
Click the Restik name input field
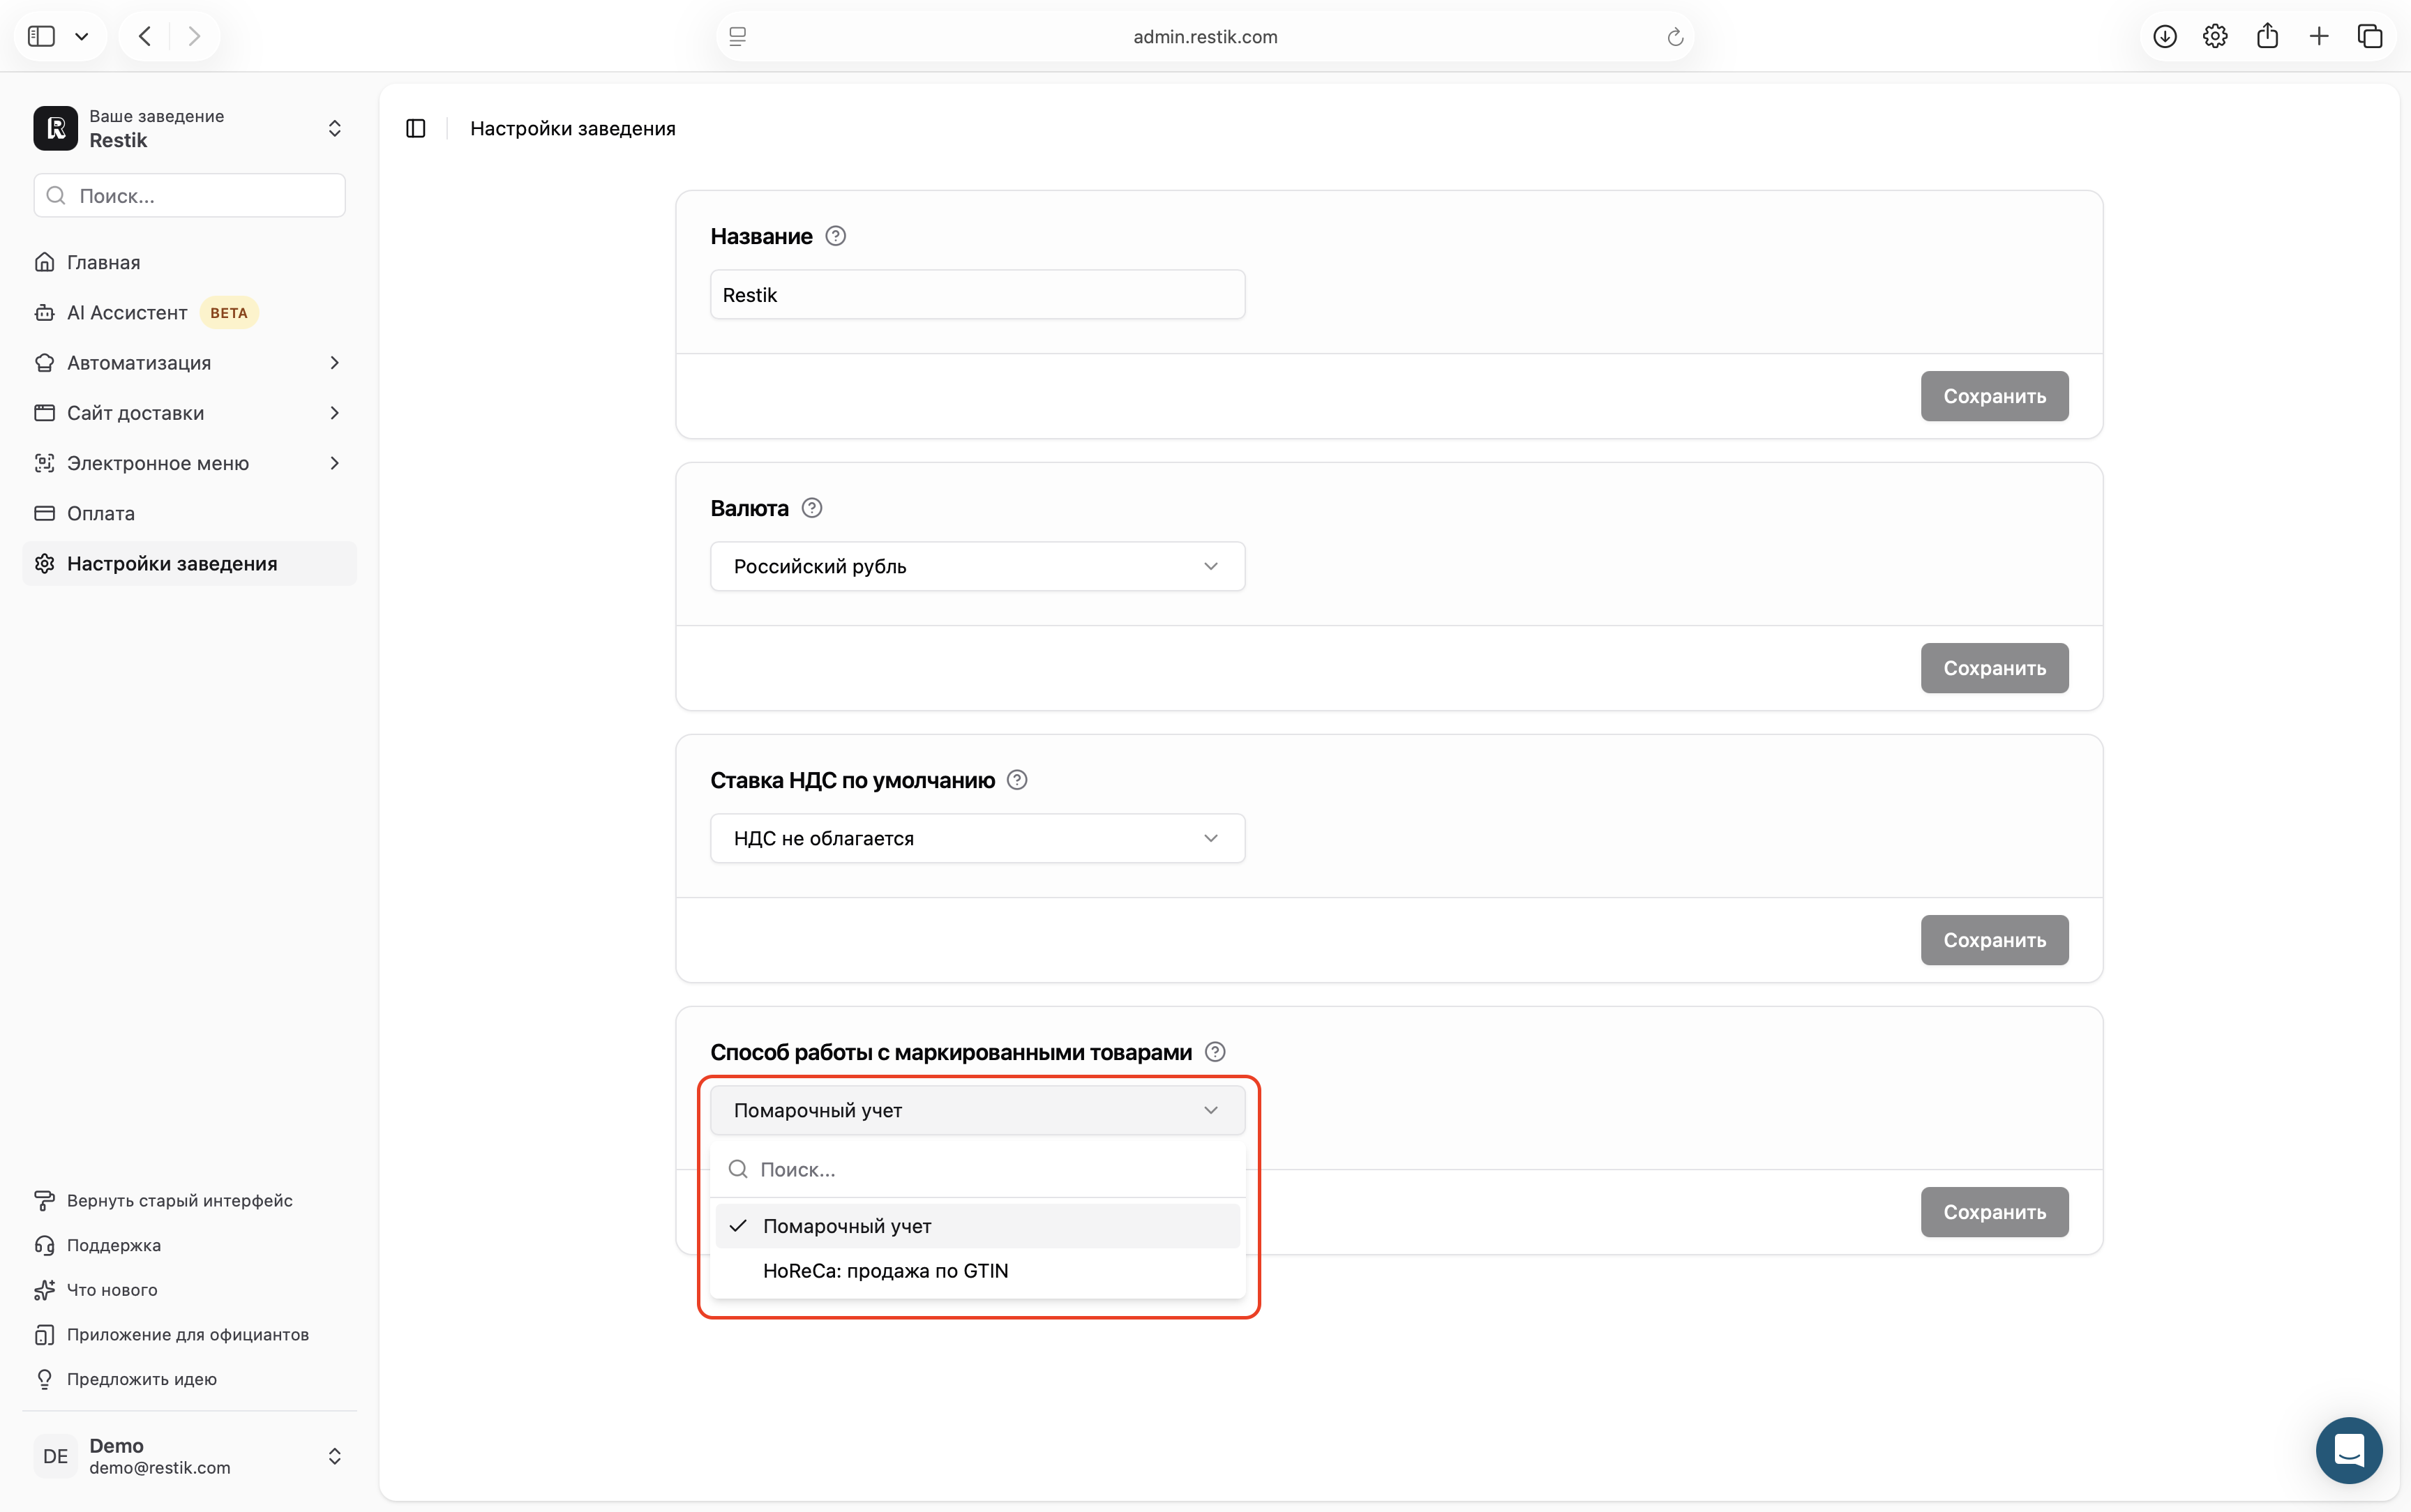[x=978, y=295]
